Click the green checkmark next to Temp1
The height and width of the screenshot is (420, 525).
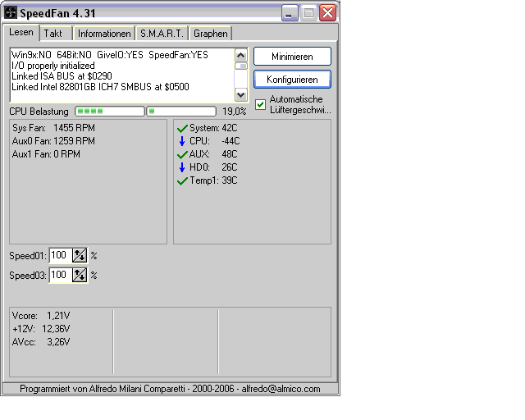tap(182, 181)
